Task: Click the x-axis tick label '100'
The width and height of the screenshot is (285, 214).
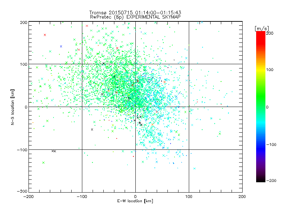Action: [x=189, y=197]
